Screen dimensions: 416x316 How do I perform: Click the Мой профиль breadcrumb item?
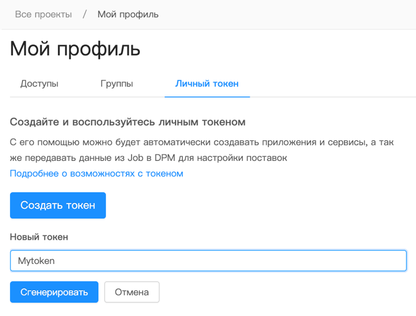pyautogui.click(x=128, y=14)
